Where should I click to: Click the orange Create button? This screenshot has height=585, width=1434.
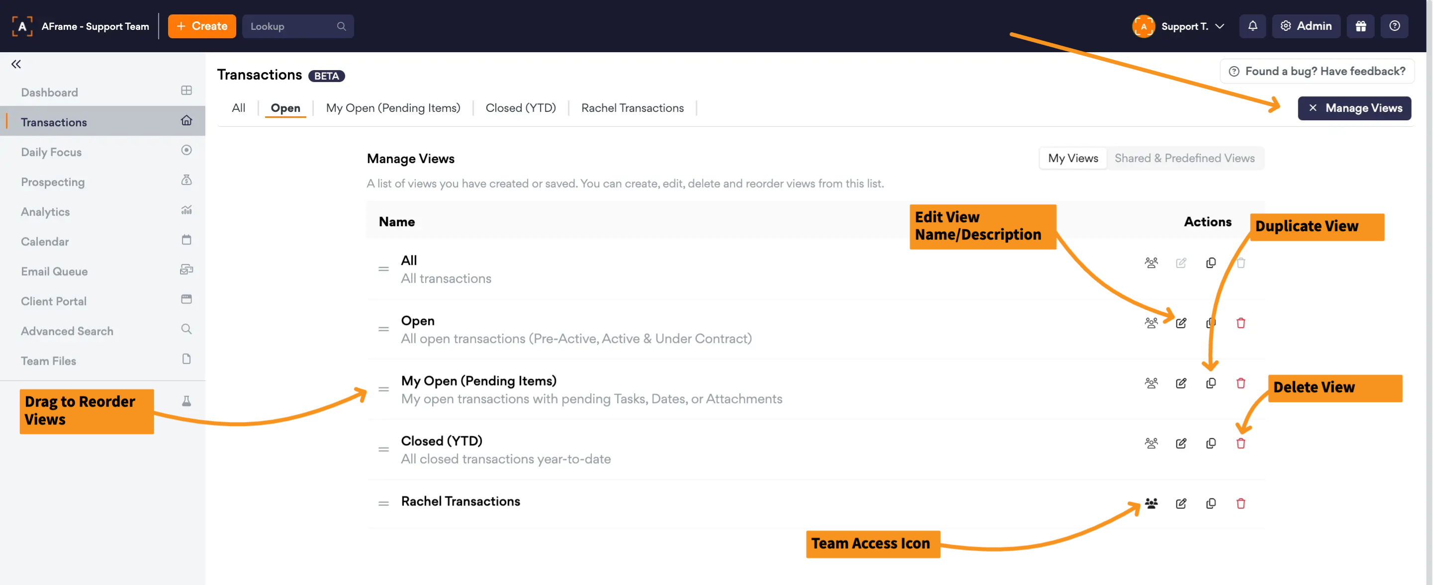point(201,26)
